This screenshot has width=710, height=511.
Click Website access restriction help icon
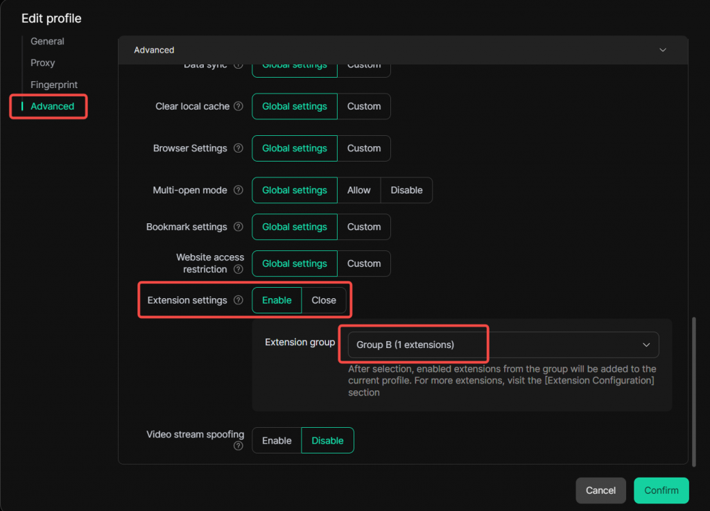(x=239, y=269)
